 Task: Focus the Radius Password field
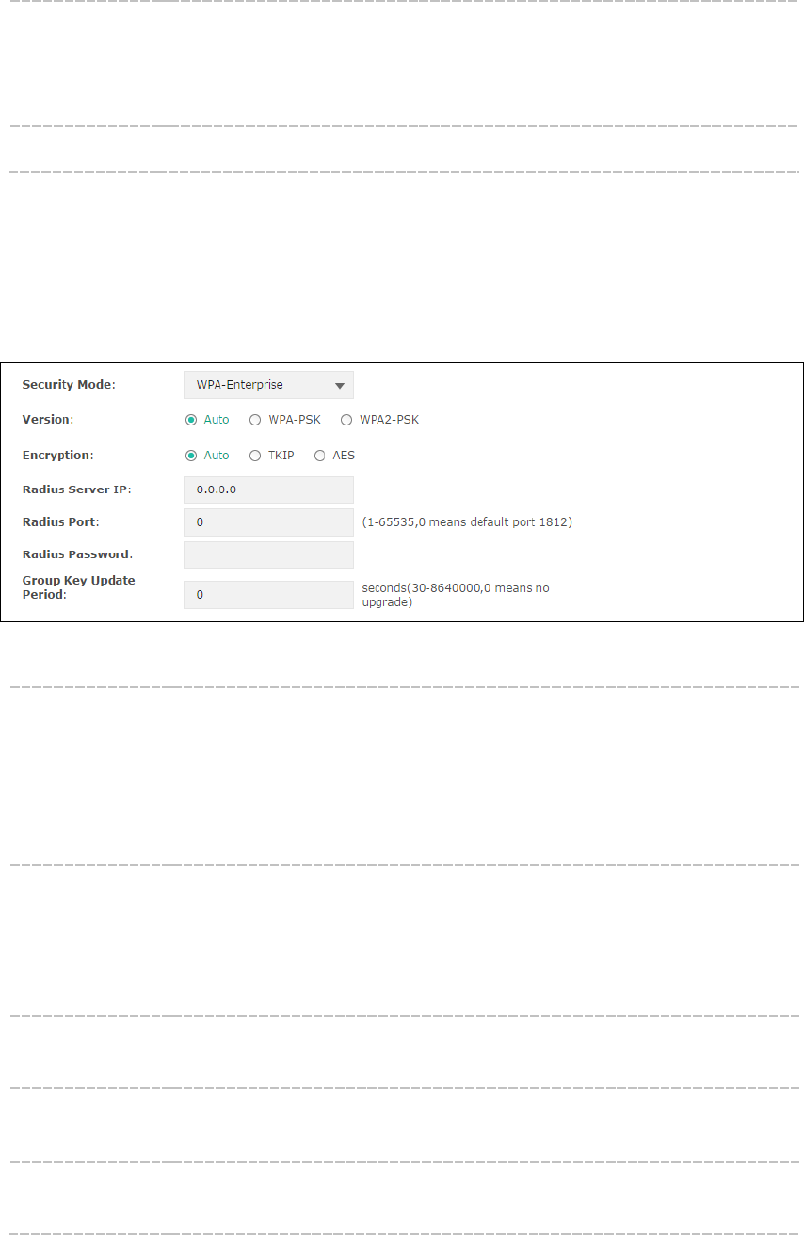tap(268, 554)
